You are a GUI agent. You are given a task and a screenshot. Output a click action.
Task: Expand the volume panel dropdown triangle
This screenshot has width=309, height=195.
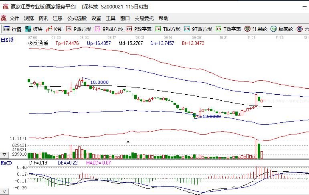click(x=4, y=154)
